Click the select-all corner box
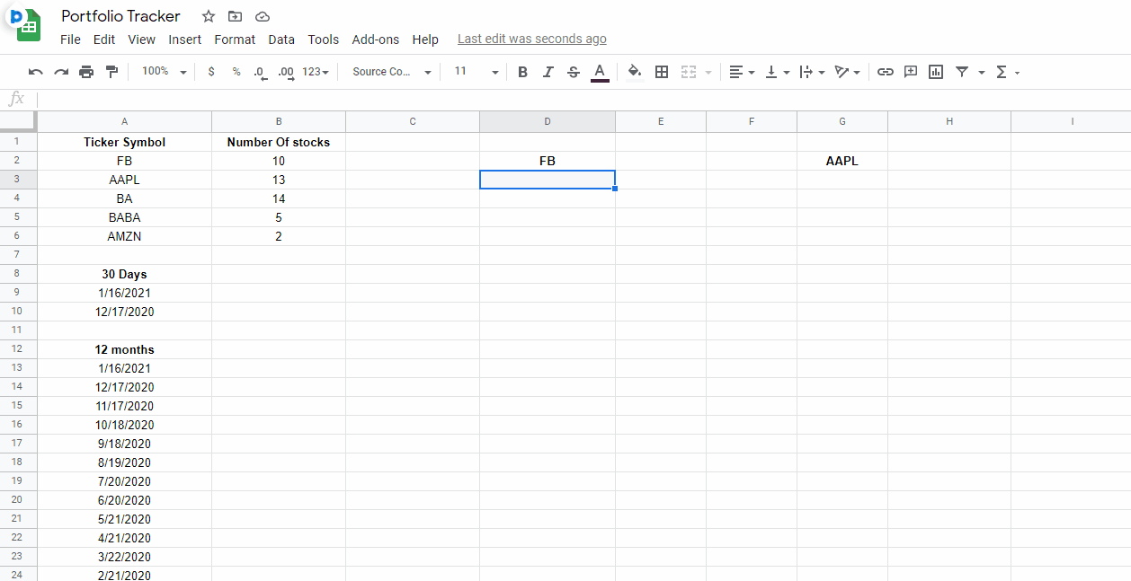The image size is (1131, 581). [18, 121]
